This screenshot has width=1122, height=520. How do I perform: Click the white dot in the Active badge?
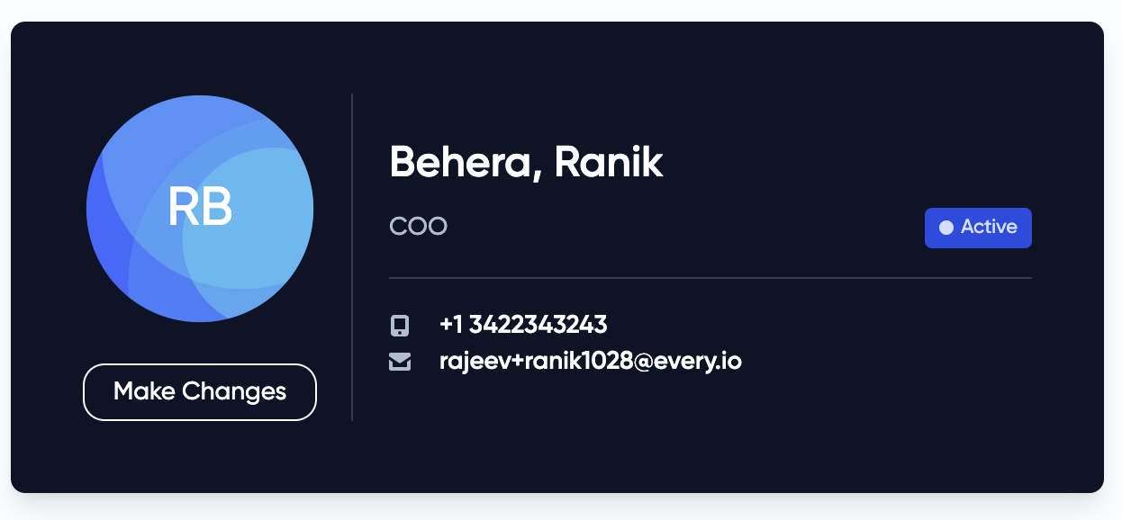tap(946, 228)
